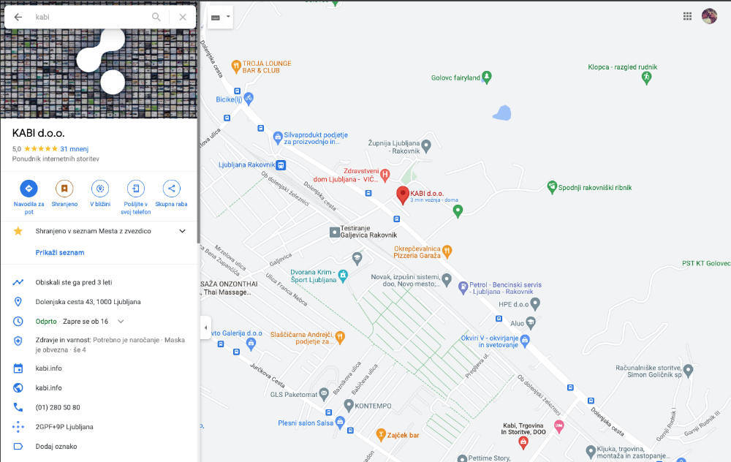Select TROJA LOUNGE BAR & CLUB marker
Image resolution: width=731 pixels, height=462 pixels.
236,67
